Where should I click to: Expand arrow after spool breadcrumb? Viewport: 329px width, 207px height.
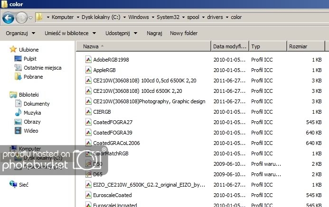coord(203,18)
